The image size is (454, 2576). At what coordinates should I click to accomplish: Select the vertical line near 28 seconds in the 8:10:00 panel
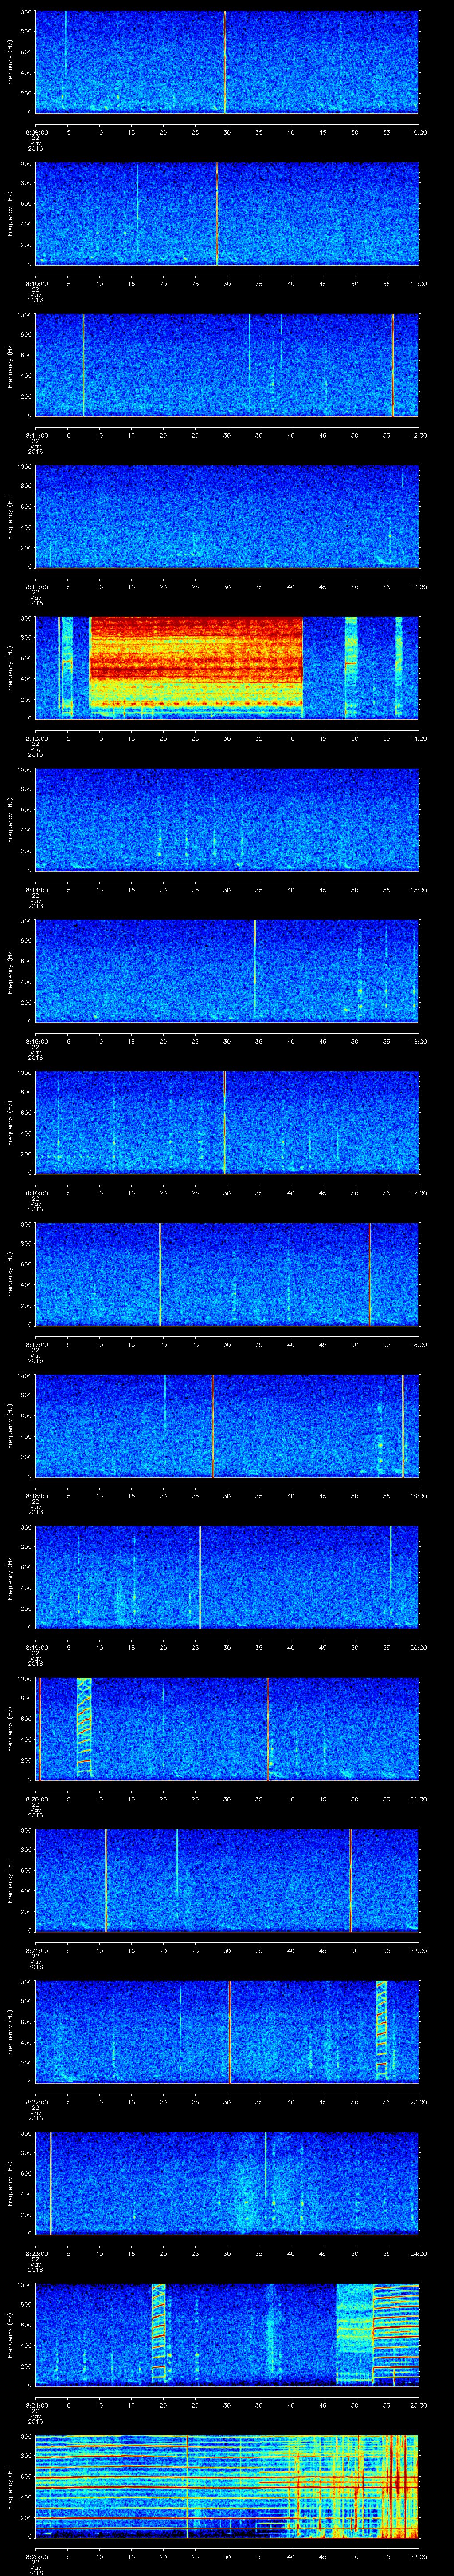point(216,213)
